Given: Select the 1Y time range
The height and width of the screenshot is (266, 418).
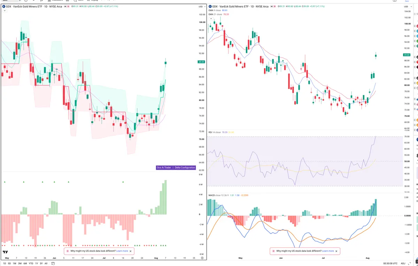Looking at the screenshot, I should [37, 264].
